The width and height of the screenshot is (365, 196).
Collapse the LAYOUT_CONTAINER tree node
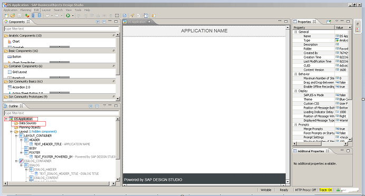coord(16,136)
